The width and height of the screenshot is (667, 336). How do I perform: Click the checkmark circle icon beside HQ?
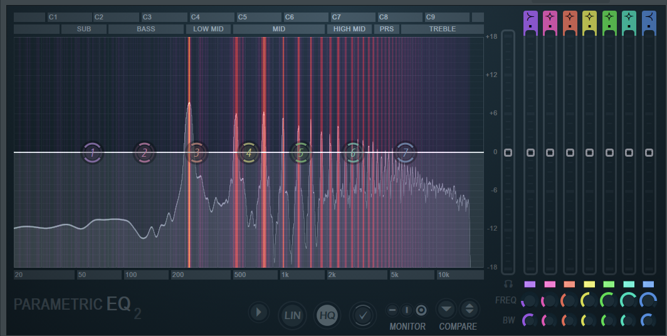[363, 315]
